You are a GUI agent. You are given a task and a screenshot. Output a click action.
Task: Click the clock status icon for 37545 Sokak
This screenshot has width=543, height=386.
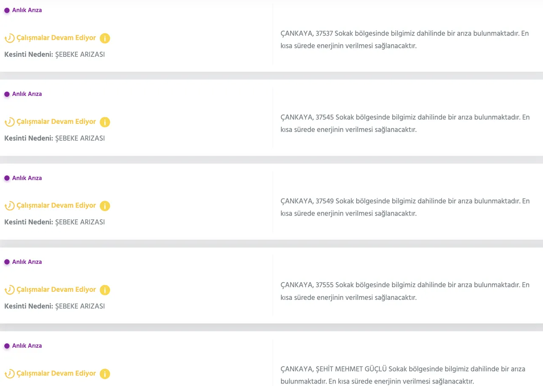[x=9, y=122]
